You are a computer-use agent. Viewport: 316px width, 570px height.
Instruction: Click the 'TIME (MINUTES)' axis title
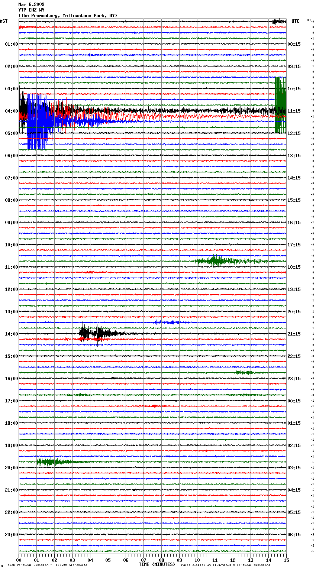(157, 564)
